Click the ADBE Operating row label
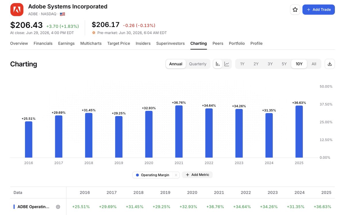Image resolution: width=345 pixels, height=215 pixels. coord(33,207)
